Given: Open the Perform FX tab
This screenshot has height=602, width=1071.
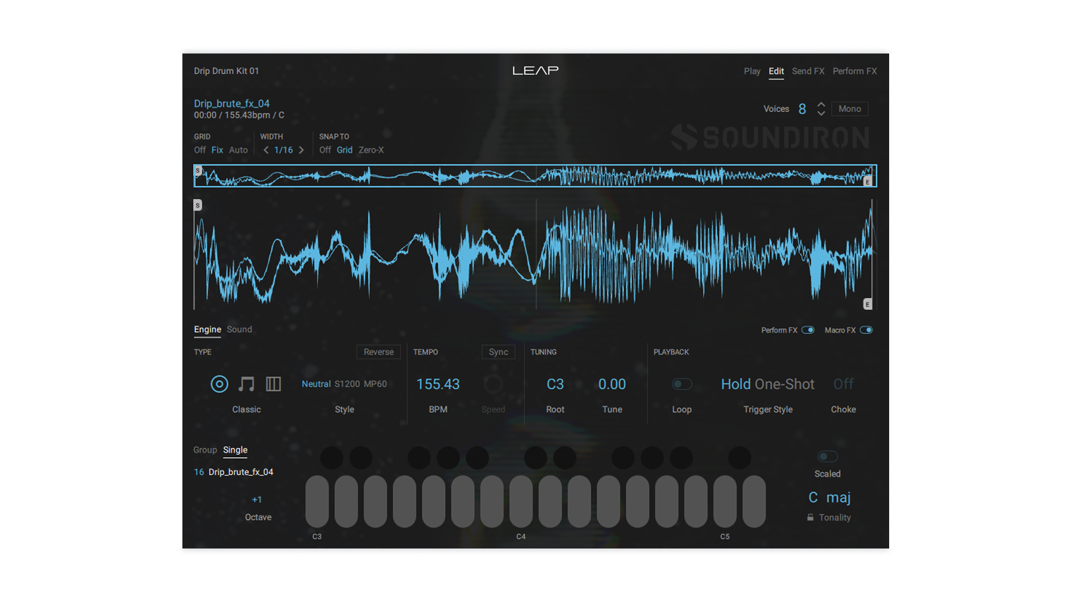Looking at the screenshot, I should tap(855, 71).
